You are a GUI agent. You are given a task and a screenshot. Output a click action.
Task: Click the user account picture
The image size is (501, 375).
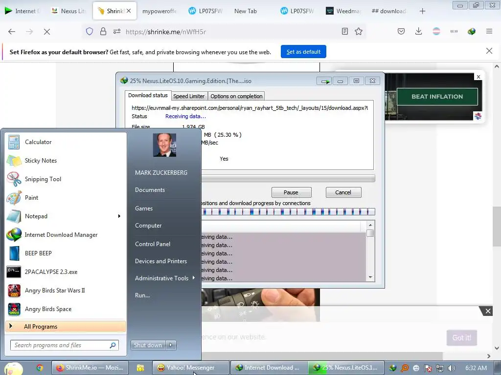pyautogui.click(x=164, y=145)
